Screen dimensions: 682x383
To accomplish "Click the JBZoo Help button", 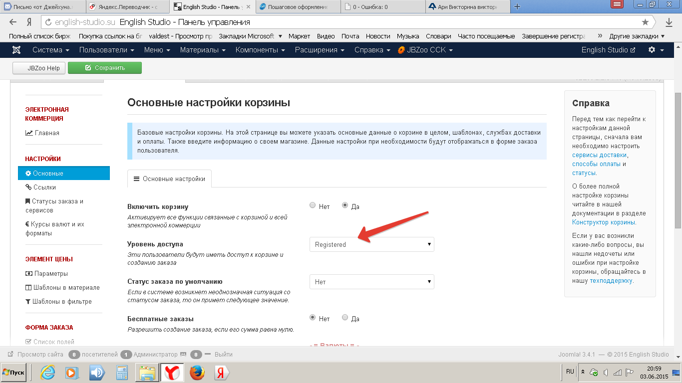I will pyautogui.click(x=39, y=68).
